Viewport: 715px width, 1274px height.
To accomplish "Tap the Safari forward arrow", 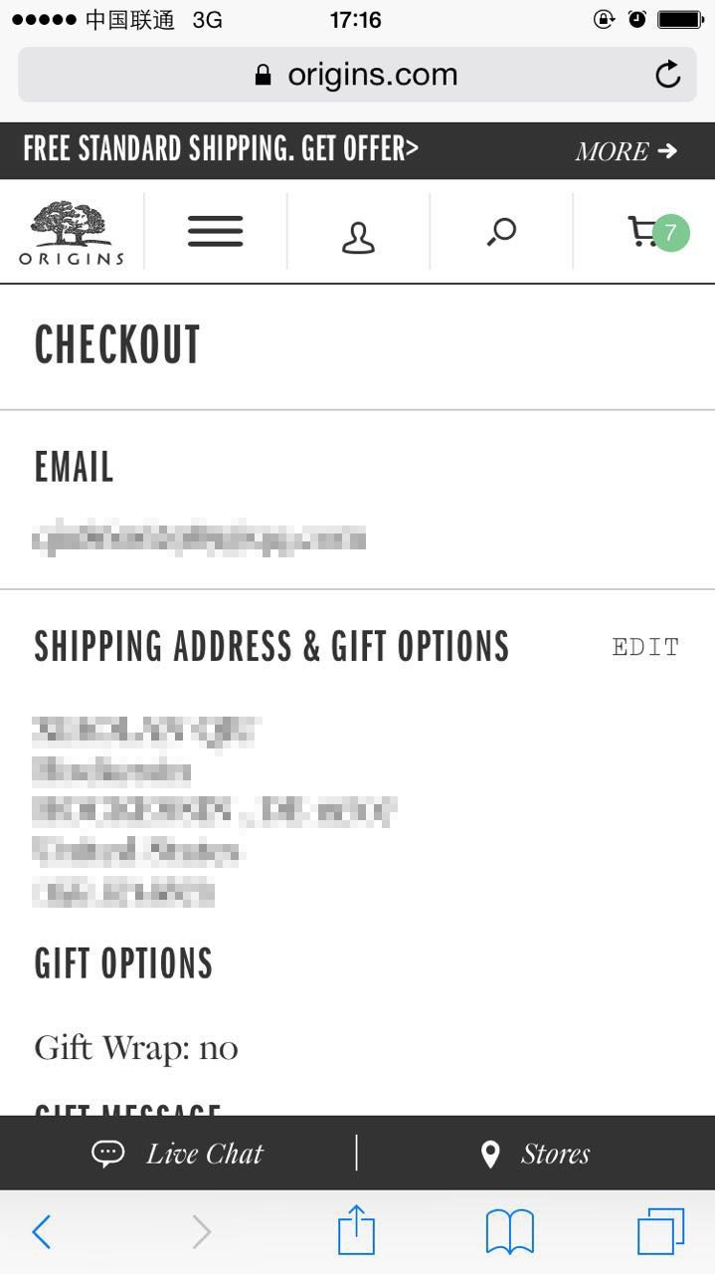I will pos(201,1232).
